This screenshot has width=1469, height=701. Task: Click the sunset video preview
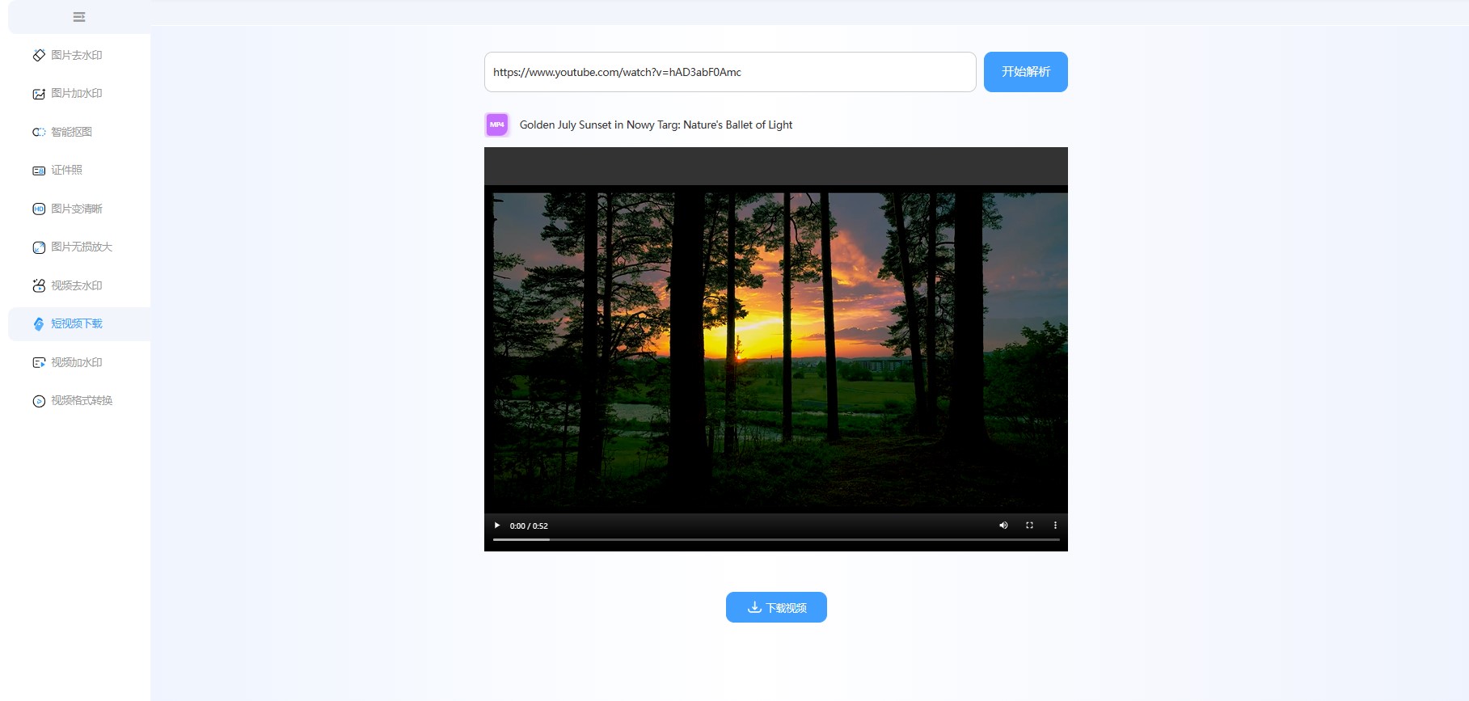(x=776, y=349)
